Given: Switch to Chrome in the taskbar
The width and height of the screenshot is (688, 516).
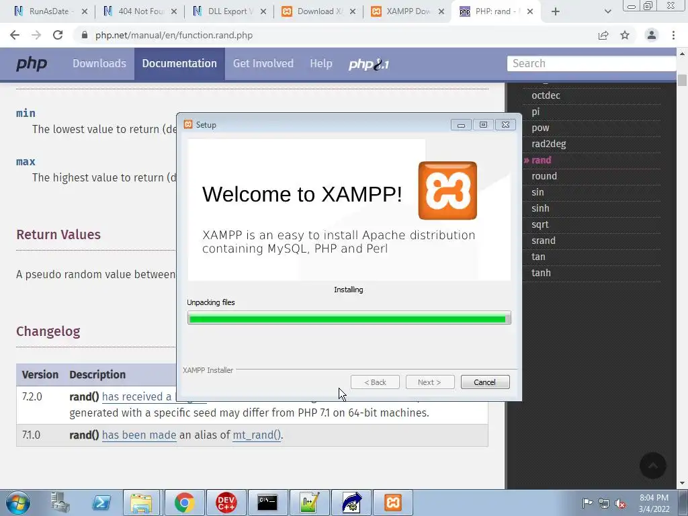Looking at the screenshot, I should (x=184, y=503).
